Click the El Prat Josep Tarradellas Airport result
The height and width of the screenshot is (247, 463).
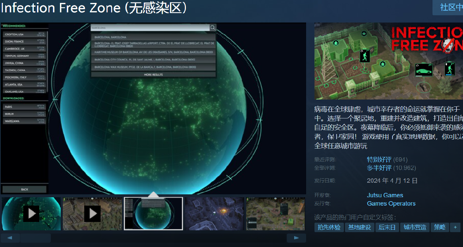(x=153, y=45)
